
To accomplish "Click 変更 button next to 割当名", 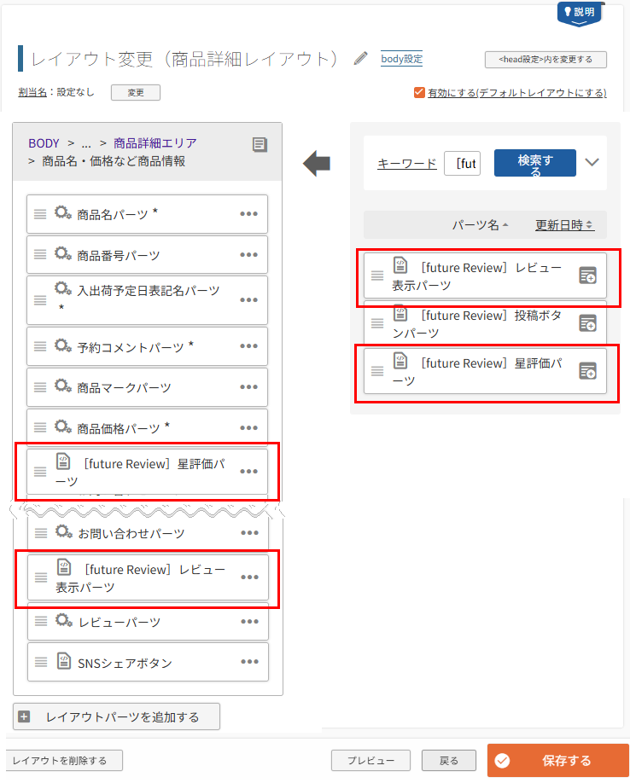I will (x=136, y=93).
